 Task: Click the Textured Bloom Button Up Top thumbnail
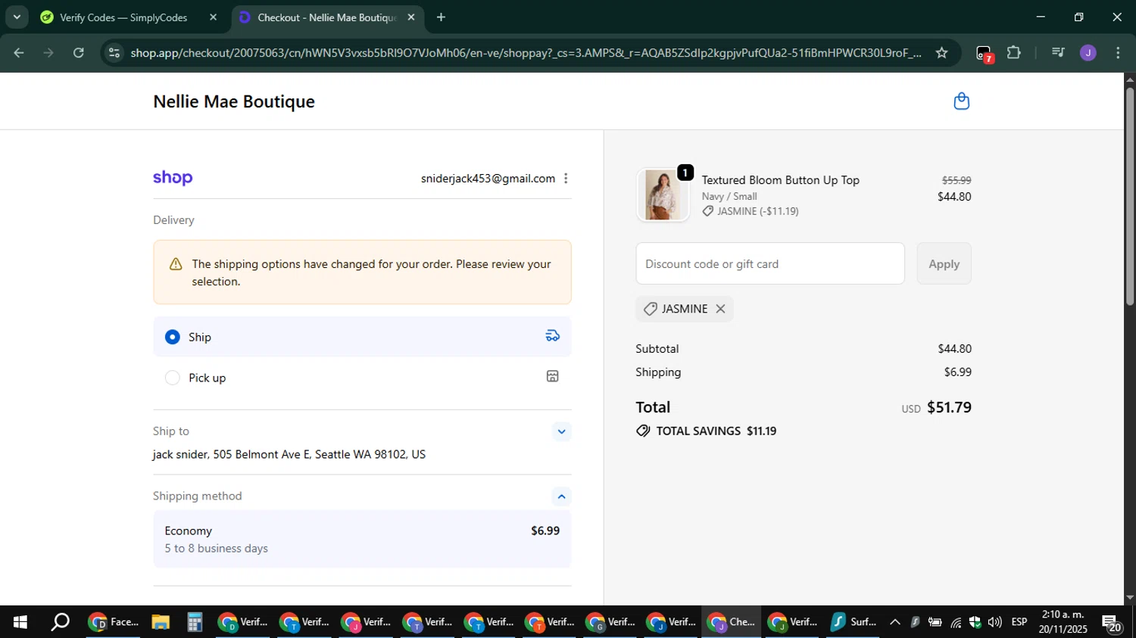(663, 195)
